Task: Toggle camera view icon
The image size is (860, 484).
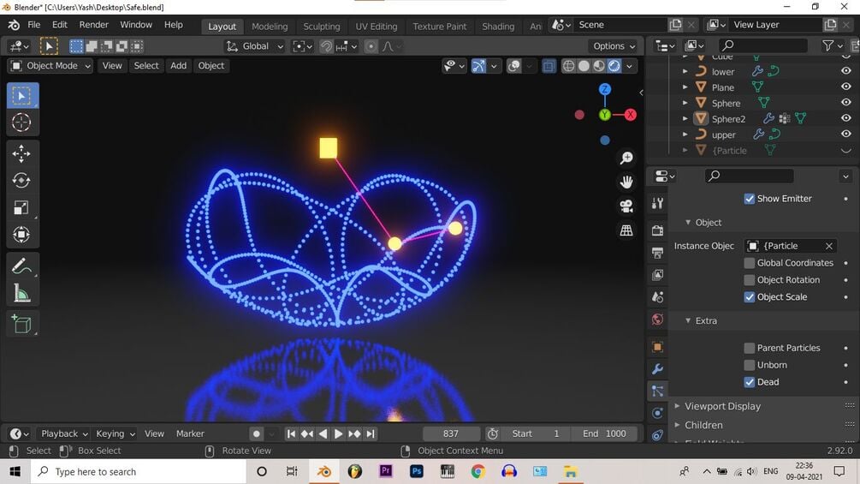Action: 626,206
